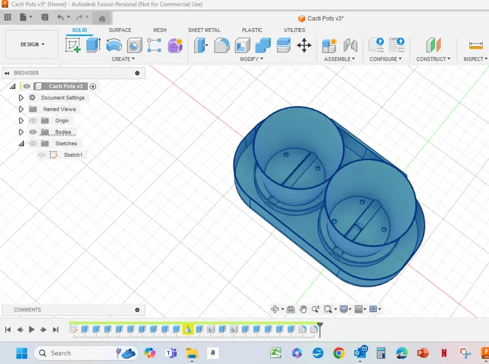Click Configure table icon
Screen dimensions: 489x364
397,45
